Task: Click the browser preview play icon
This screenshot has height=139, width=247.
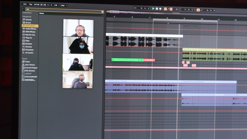Action: 23,8
